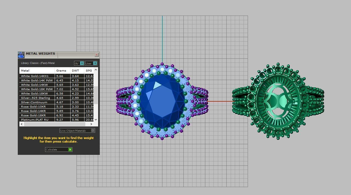Viewport: 351px width, 195px height.
Task: Click the METAL WEIGHTS panel title bar
Action: point(59,55)
